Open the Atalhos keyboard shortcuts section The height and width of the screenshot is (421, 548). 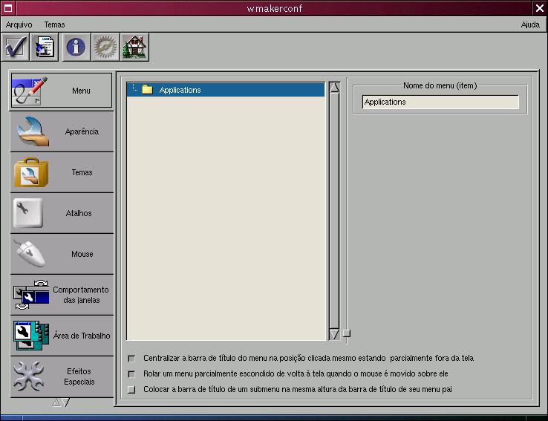coord(62,213)
